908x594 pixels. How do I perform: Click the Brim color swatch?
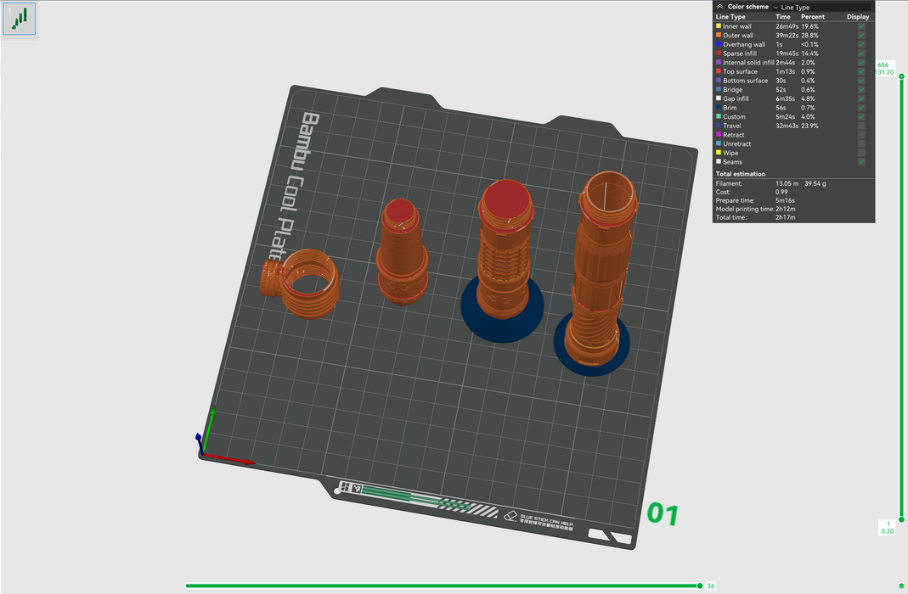pos(719,108)
